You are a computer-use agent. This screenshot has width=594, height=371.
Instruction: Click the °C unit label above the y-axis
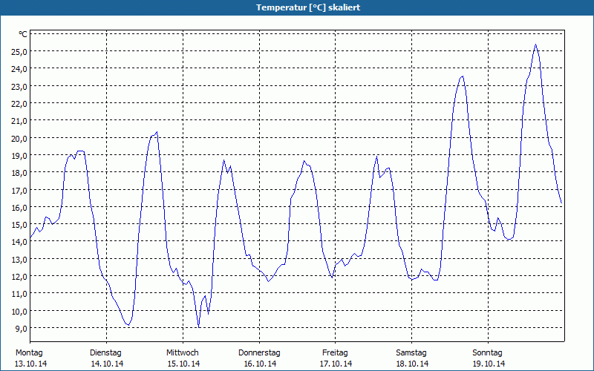[x=23, y=34]
